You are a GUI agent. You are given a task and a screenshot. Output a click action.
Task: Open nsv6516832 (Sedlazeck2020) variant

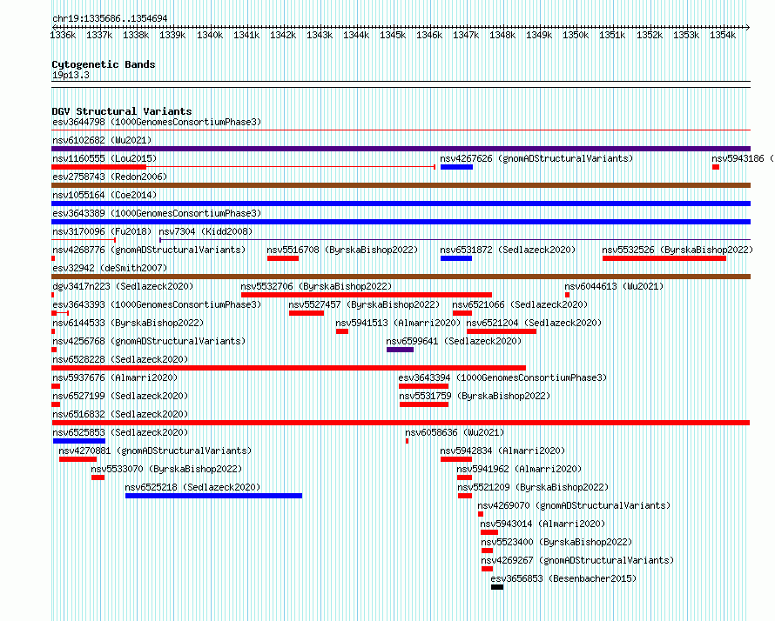pos(120,414)
